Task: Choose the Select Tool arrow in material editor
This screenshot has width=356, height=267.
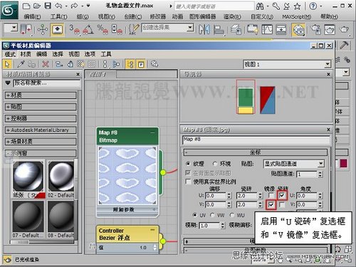Action: pos(7,64)
